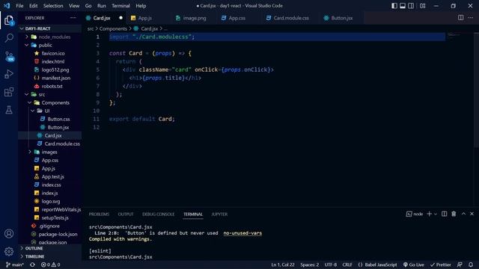Open the Terminal menu
This screenshot has width=479, height=269.
(x=120, y=6)
